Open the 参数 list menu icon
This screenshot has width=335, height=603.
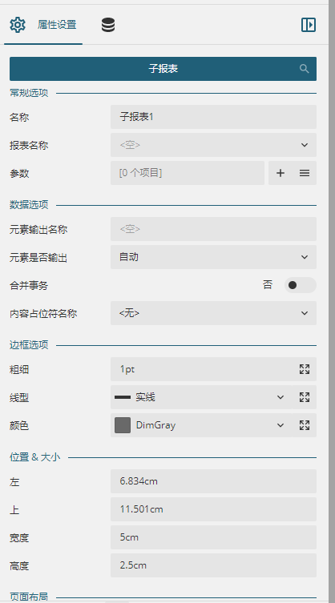[x=305, y=173]
